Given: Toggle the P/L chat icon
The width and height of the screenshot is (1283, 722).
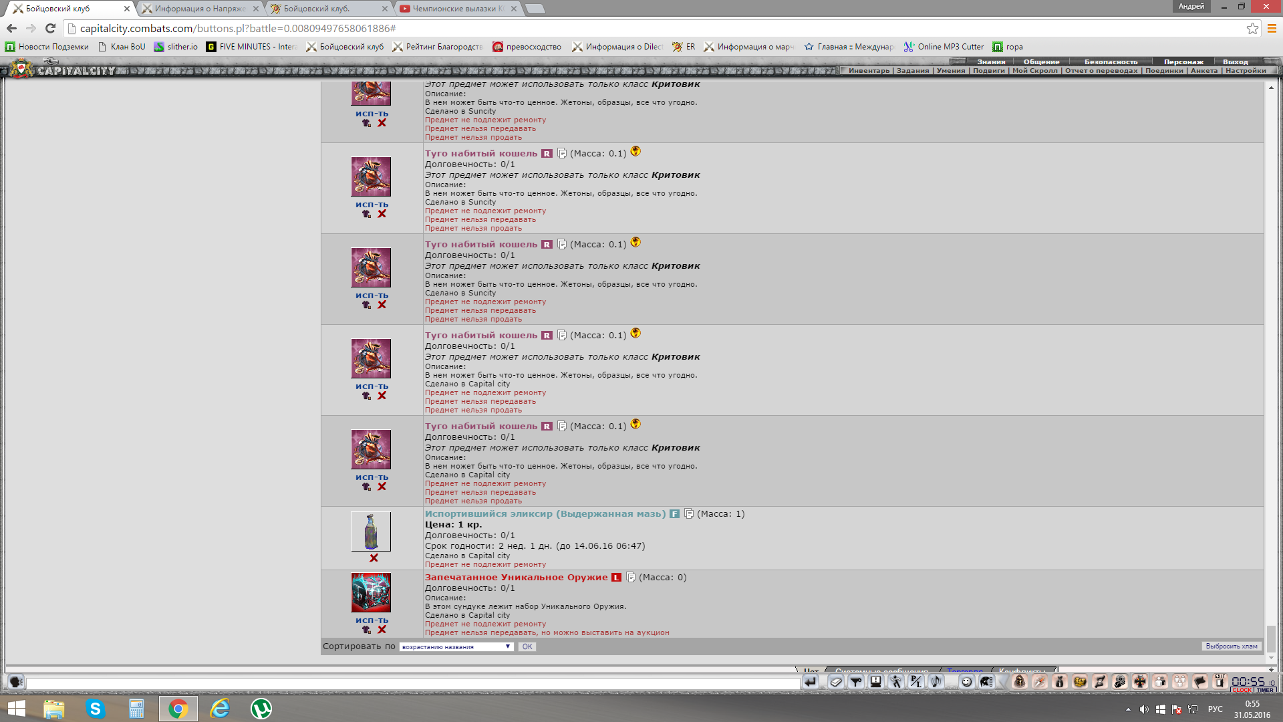Looking at the screenshot, I should click(x=916, y=682).
